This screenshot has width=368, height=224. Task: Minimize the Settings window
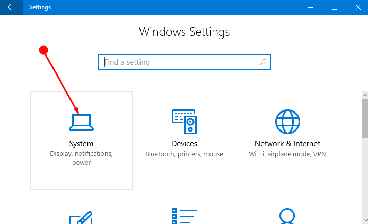pos(311,8)
